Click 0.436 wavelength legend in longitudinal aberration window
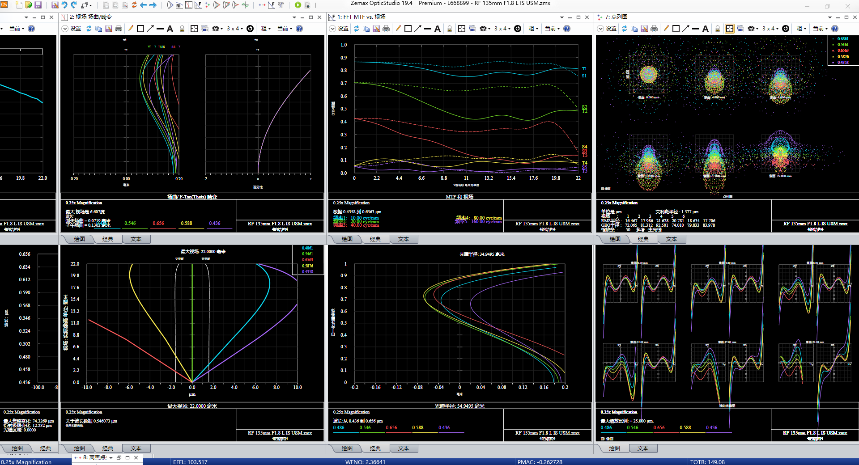Screen dimensions: 859x465 pyautogui.click(x=444, y=427)
